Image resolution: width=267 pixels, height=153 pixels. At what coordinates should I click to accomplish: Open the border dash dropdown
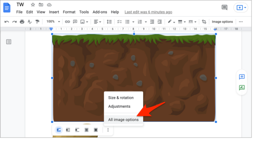192,22
